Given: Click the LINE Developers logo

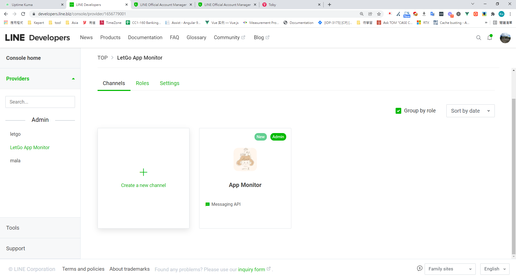Looking at the screenshot, I should point(38,38).
